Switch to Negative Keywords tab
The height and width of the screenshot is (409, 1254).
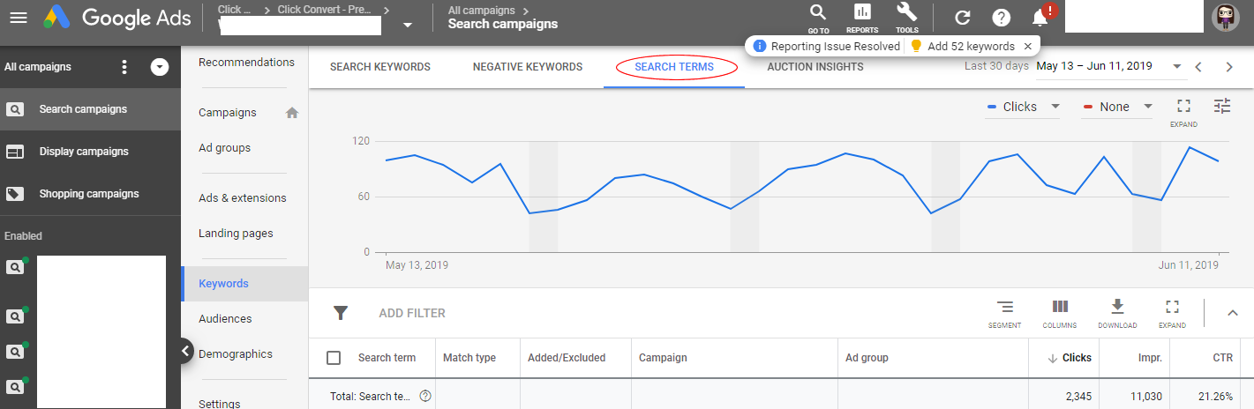[x=528, y=67]
